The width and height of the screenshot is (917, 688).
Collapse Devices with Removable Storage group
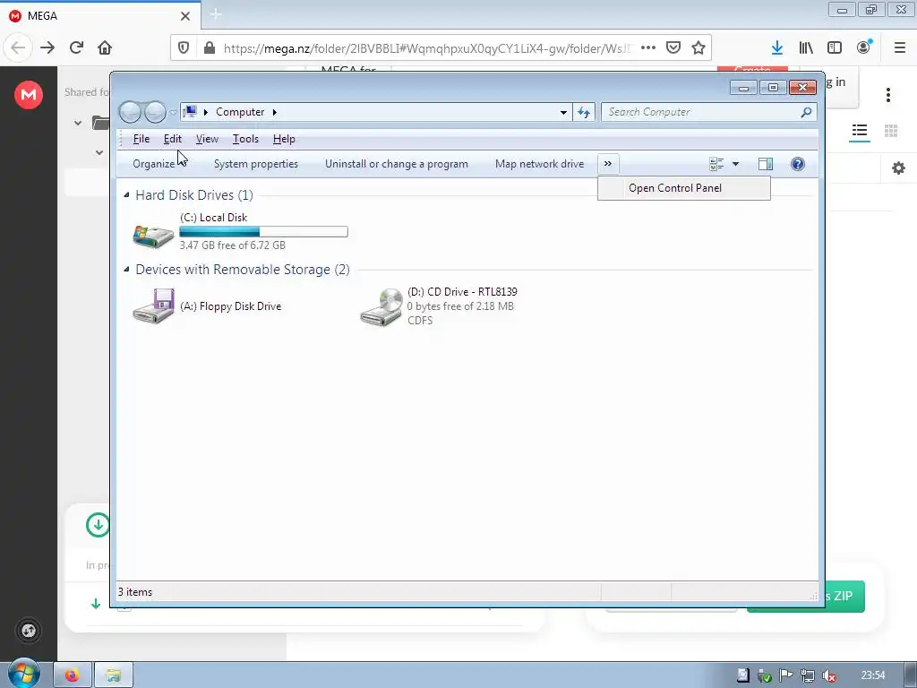tap(127, 270)
